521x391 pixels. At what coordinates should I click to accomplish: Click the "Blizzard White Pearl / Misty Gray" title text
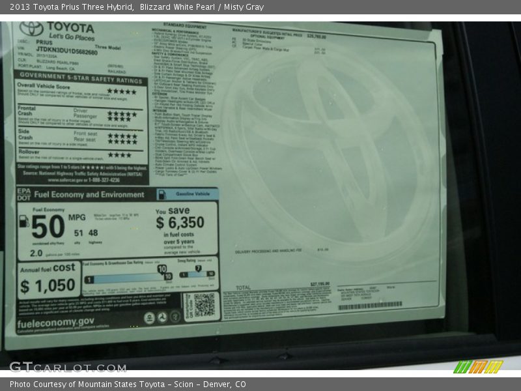(202, 7)
